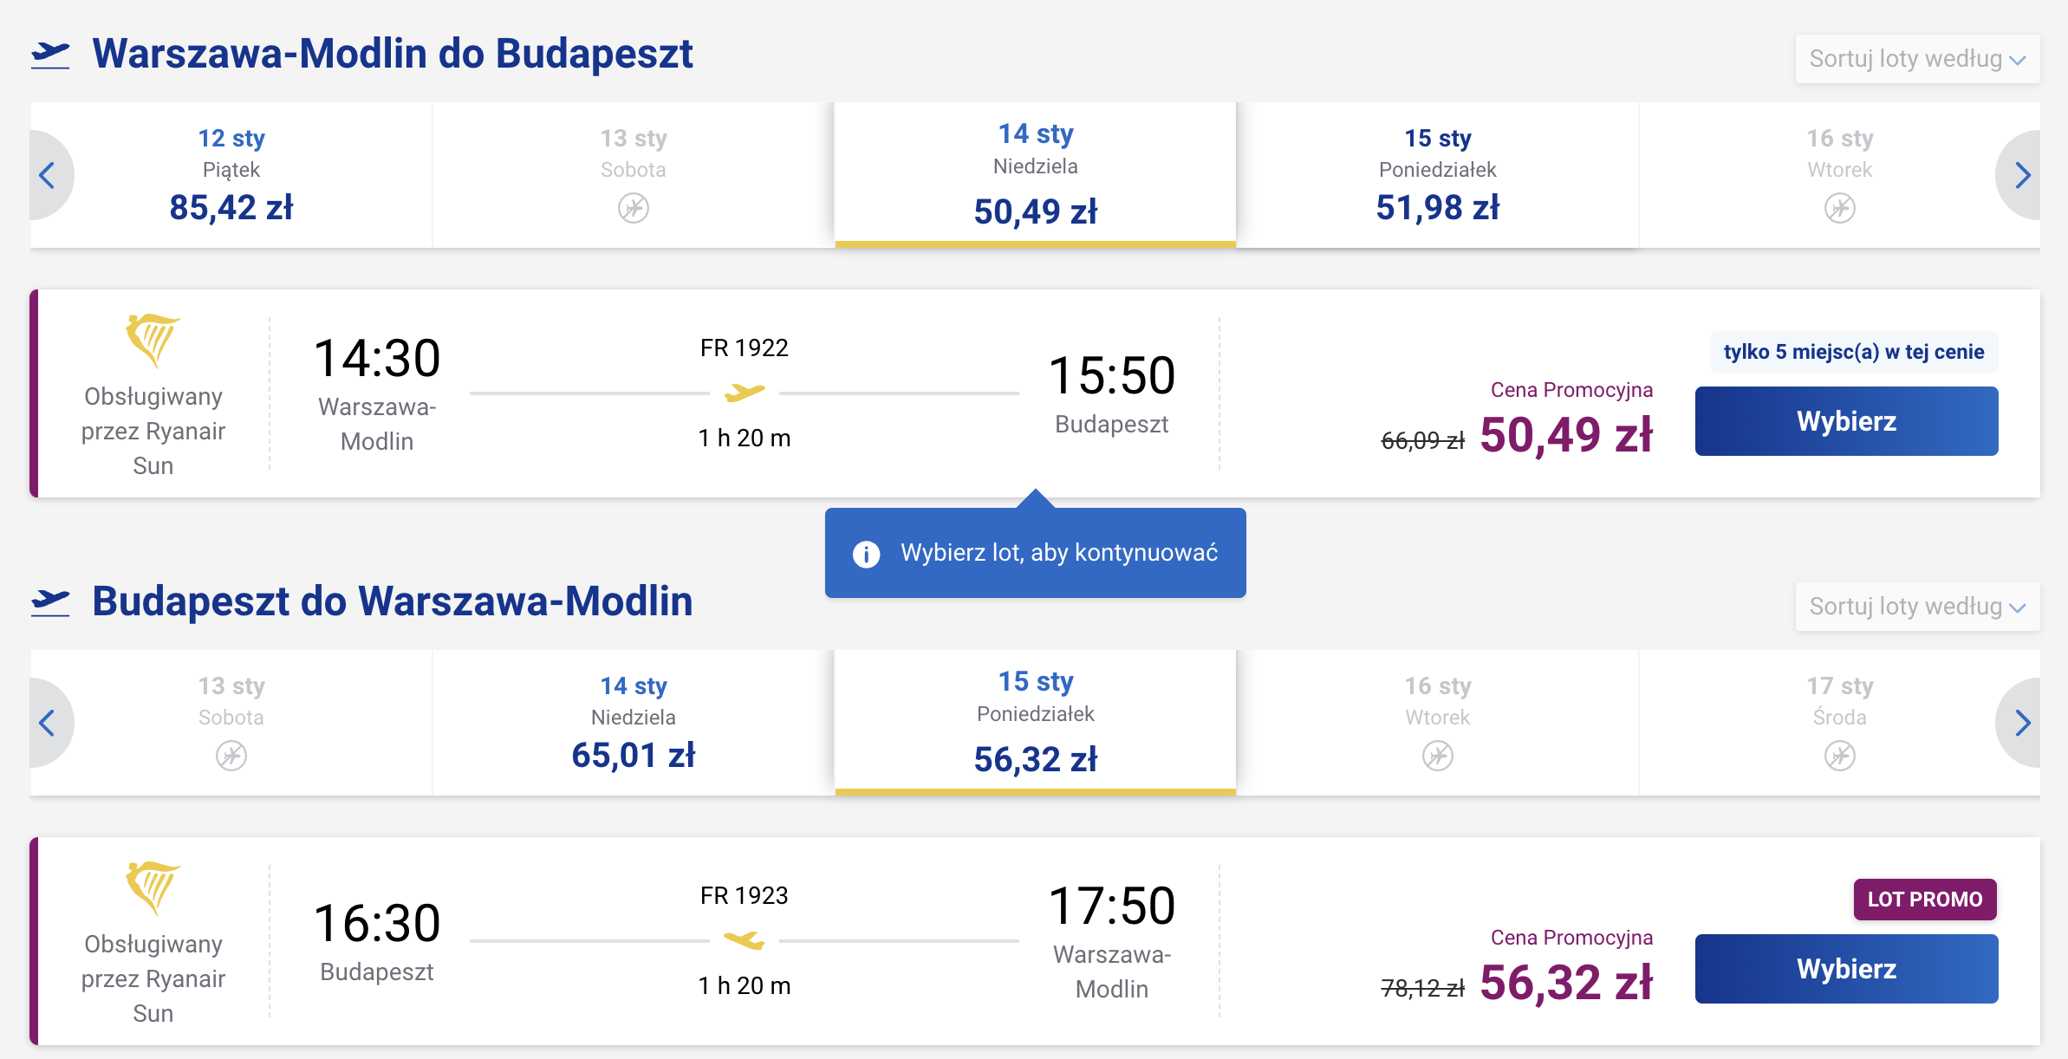Click the info icon in the blue tooltip
The image size is (2068, 1059).
866,554
